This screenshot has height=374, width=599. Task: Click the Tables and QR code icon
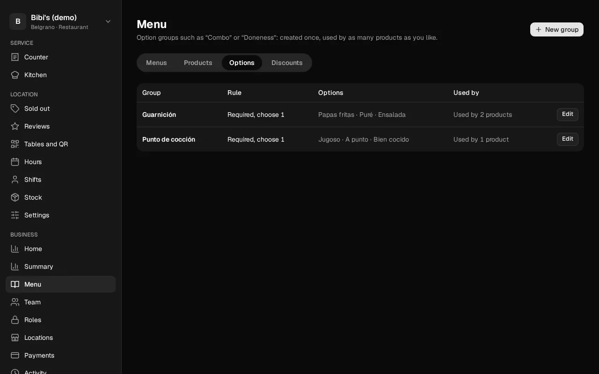click(x=15, y=144)
